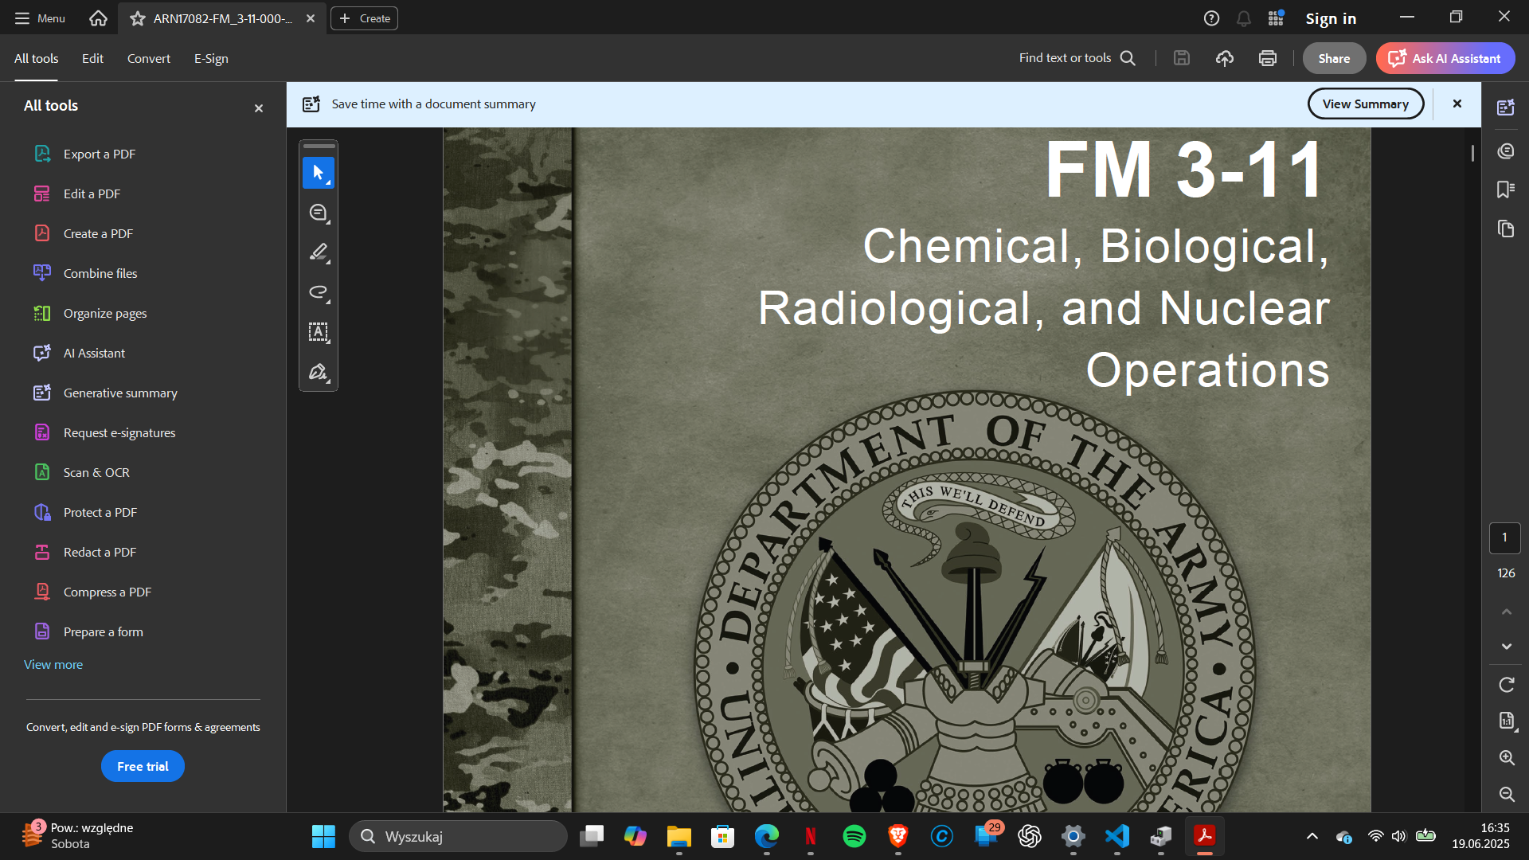The image size is (1529, 860).
Task: Choose the add comment tool
Action: pyautogui.click(x=319, y=213)
